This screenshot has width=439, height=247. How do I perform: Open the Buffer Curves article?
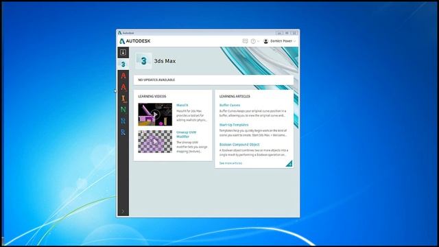(230, 105)
